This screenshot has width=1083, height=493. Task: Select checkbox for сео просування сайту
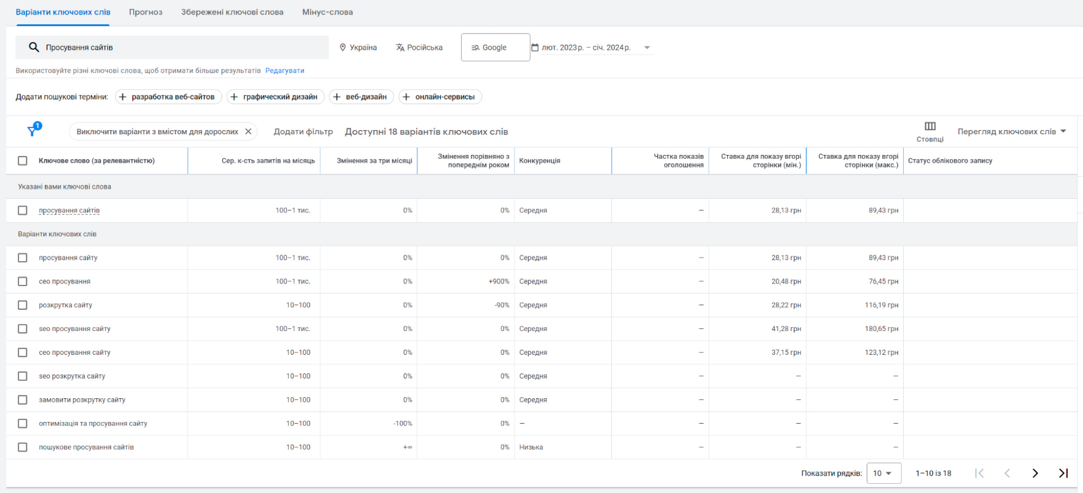(x=22, y=353)
